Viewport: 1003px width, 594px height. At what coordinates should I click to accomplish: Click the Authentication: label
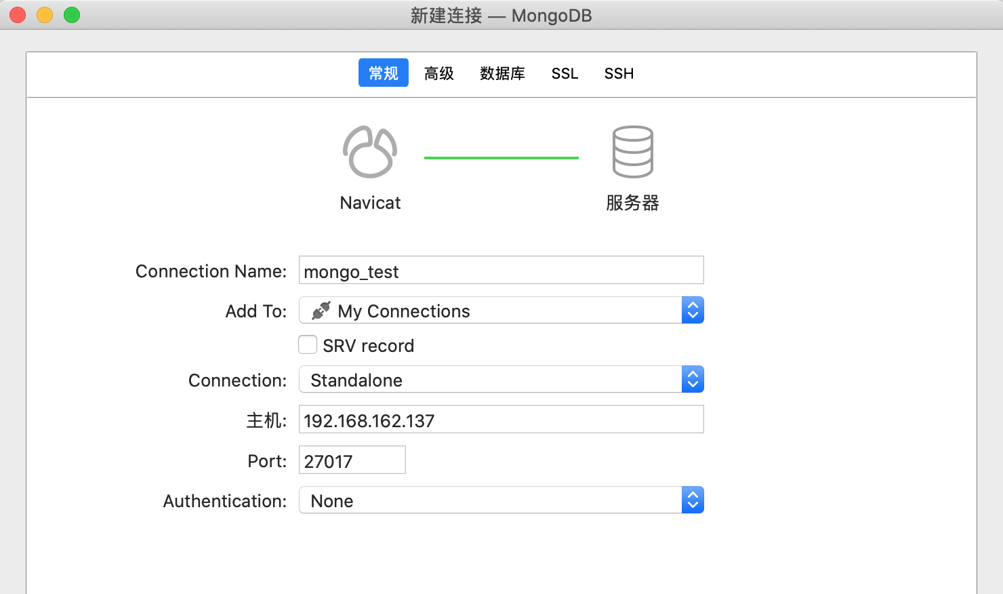225,501
